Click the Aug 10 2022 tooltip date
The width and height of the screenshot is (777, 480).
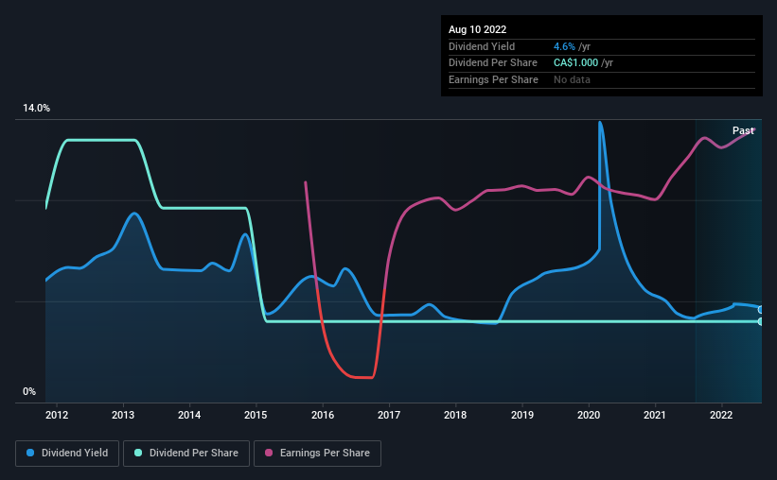(x=477, y=29)
